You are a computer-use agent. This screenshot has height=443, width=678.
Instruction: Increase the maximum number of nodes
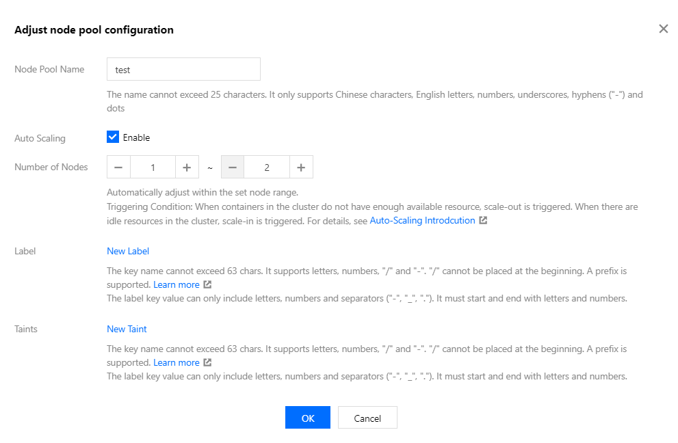pyautogui.click(x=301, y=167)
